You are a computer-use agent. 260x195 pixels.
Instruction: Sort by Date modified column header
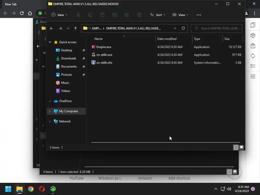(x=167, y=39)
